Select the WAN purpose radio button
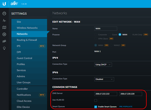151x110 pixels. [x=120, y=35]
